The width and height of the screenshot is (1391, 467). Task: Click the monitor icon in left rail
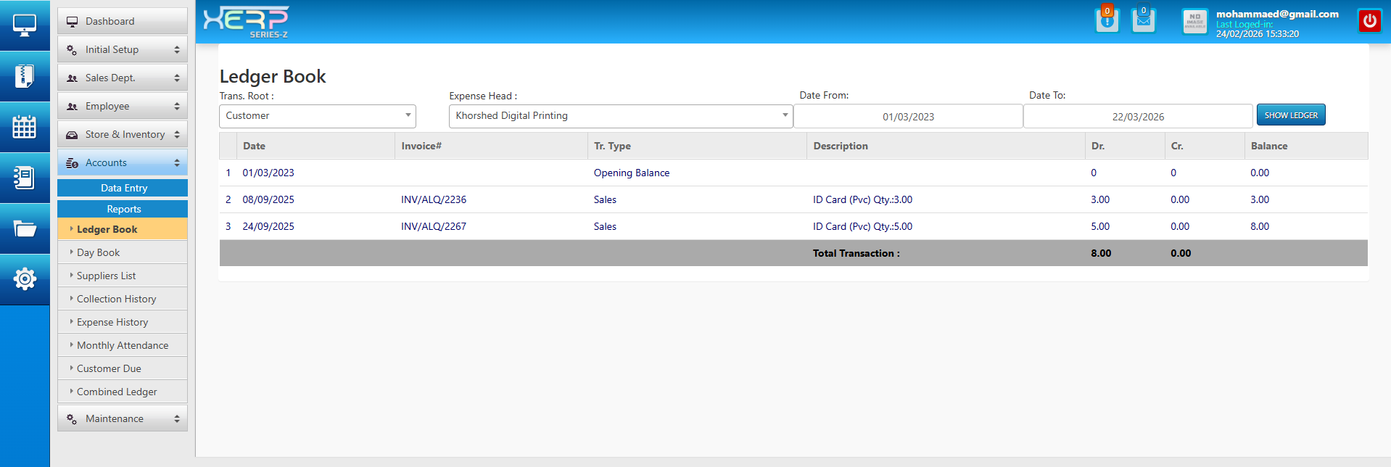point(25,25)
